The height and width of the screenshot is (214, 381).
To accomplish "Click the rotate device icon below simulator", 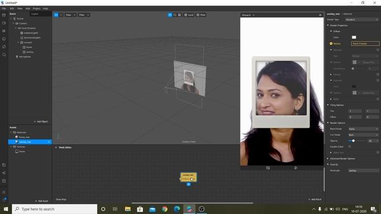I will [x=295, y=168].
